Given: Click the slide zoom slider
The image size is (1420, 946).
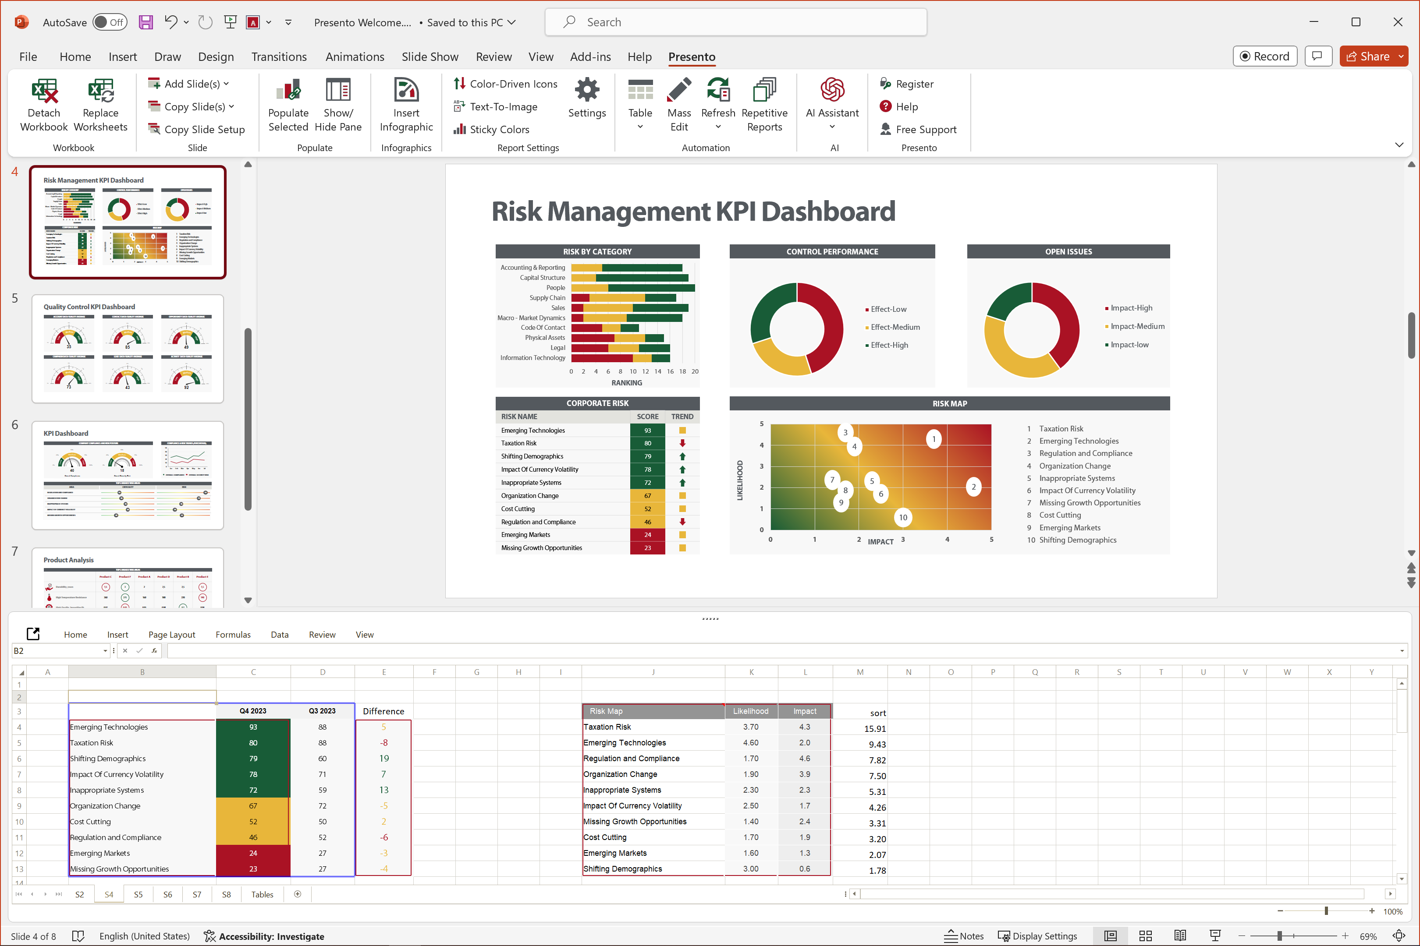Looking at the screenshot, I should click(x=1279, y=936).
